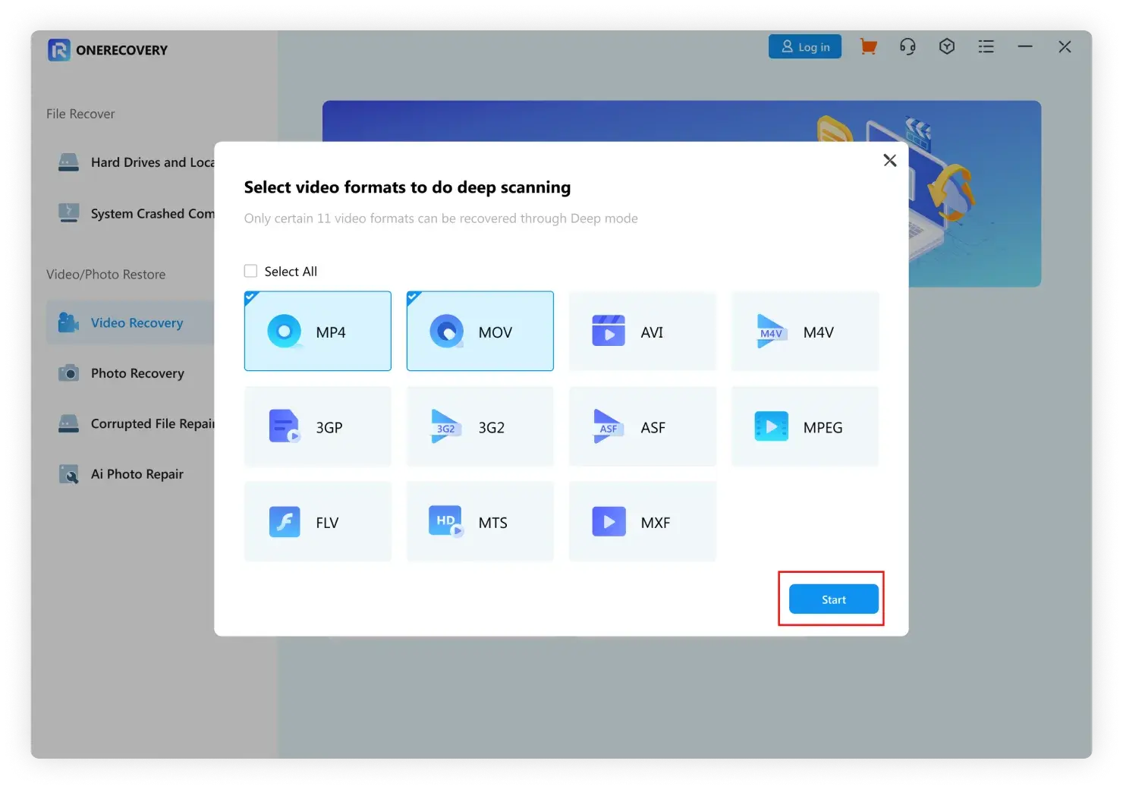
Task: Open the headset support icon
Action: [x=908, y=47]
